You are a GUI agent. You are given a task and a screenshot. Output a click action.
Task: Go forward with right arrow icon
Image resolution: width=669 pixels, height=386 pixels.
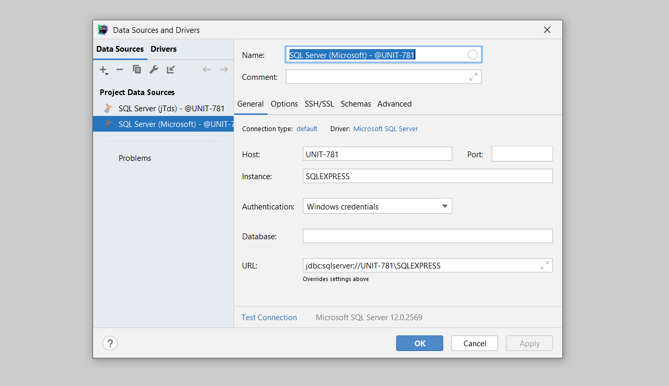[224, 69]
